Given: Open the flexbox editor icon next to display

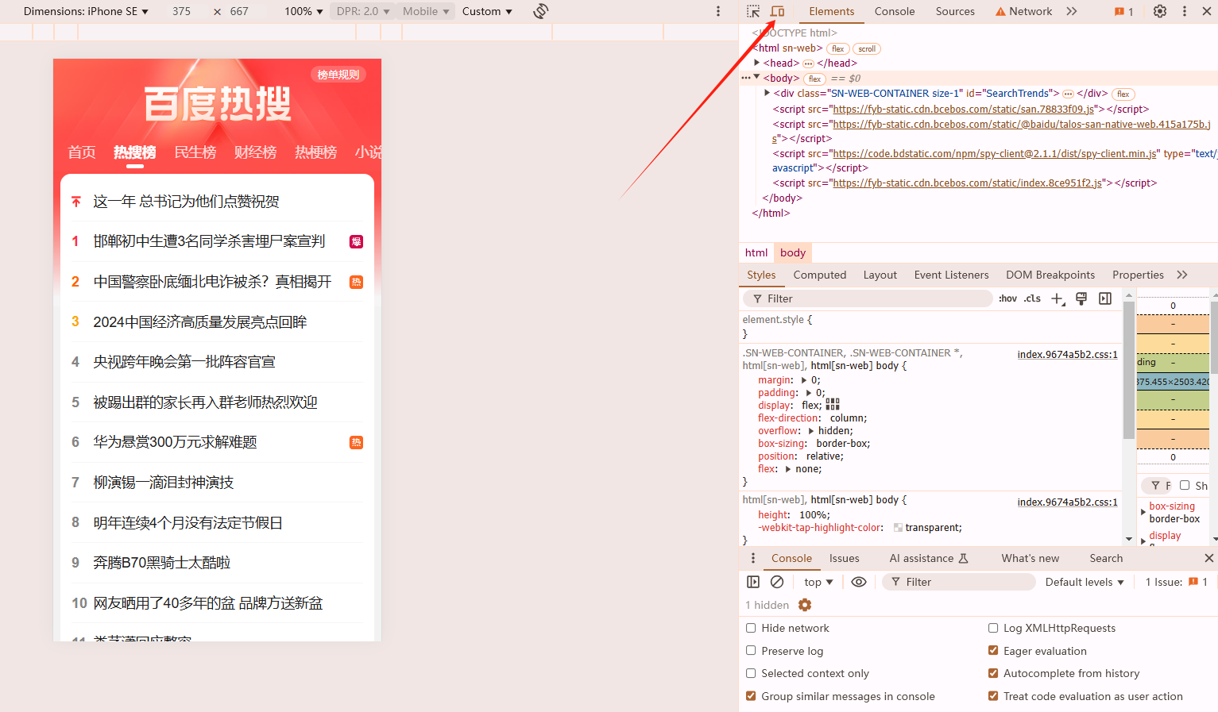Looking at the screenshot, I should 833,405.
